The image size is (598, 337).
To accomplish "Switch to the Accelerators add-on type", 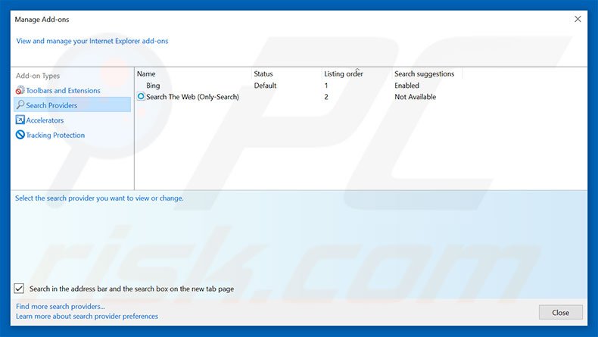I will click(45, 120).
